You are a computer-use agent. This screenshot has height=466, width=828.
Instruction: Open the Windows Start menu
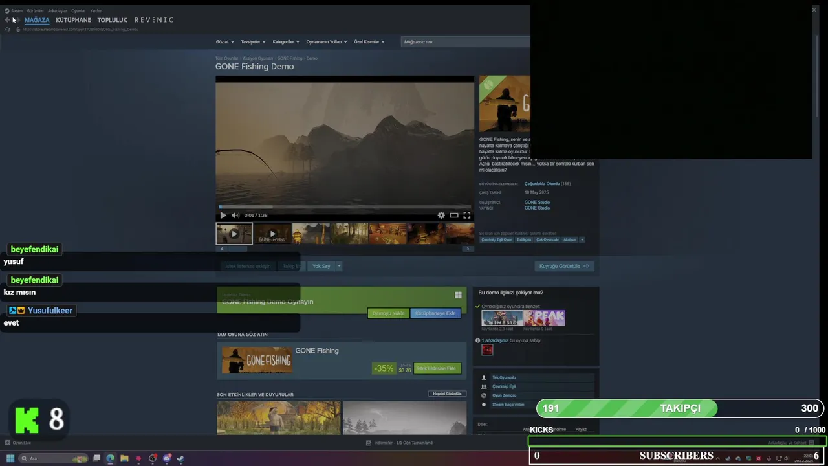pos(10,458)
